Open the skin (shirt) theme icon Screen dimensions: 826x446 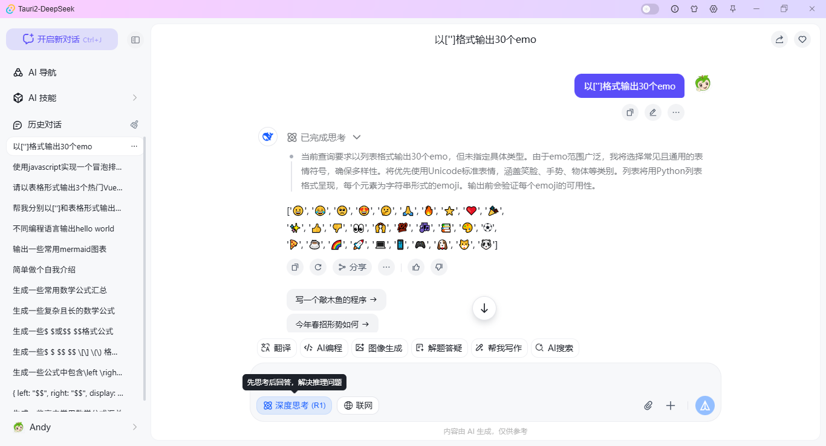point(694,9)
